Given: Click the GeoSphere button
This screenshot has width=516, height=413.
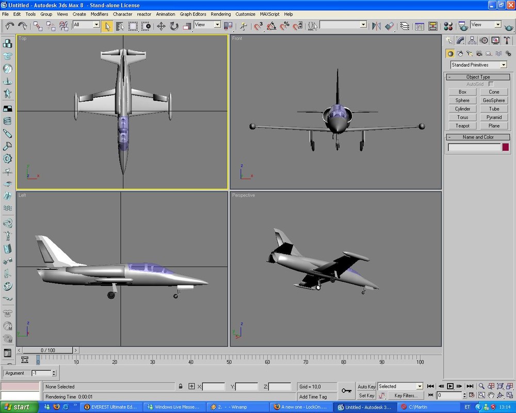Looking at the screenshot, I should click(494, 100).
